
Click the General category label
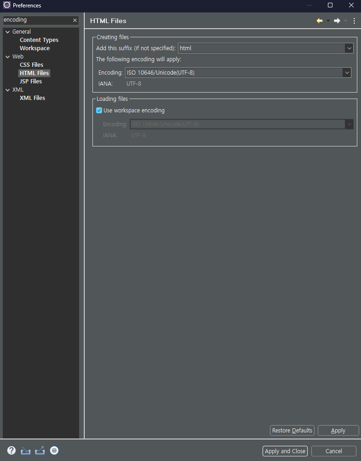coord(22,32)
